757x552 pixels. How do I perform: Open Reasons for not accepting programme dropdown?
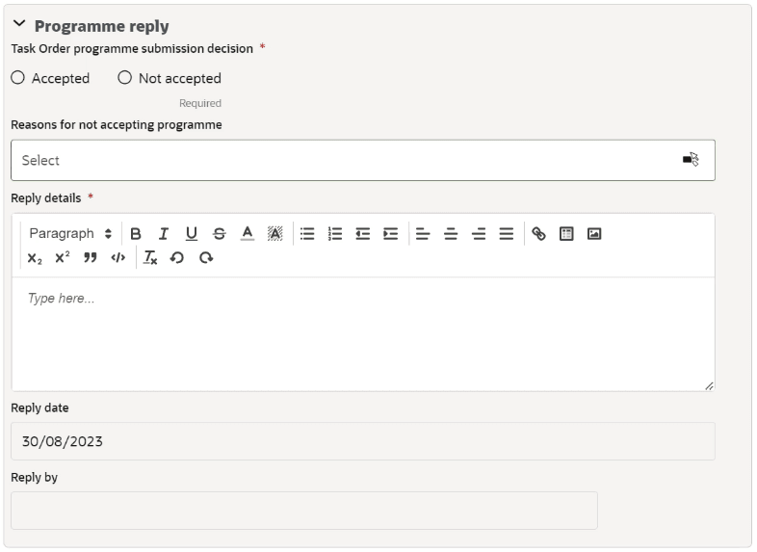pyautogui.click(x=363, y=160)
